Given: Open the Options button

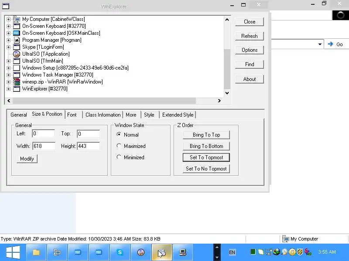Looking at the screenshot, I should tap(249, 50).
